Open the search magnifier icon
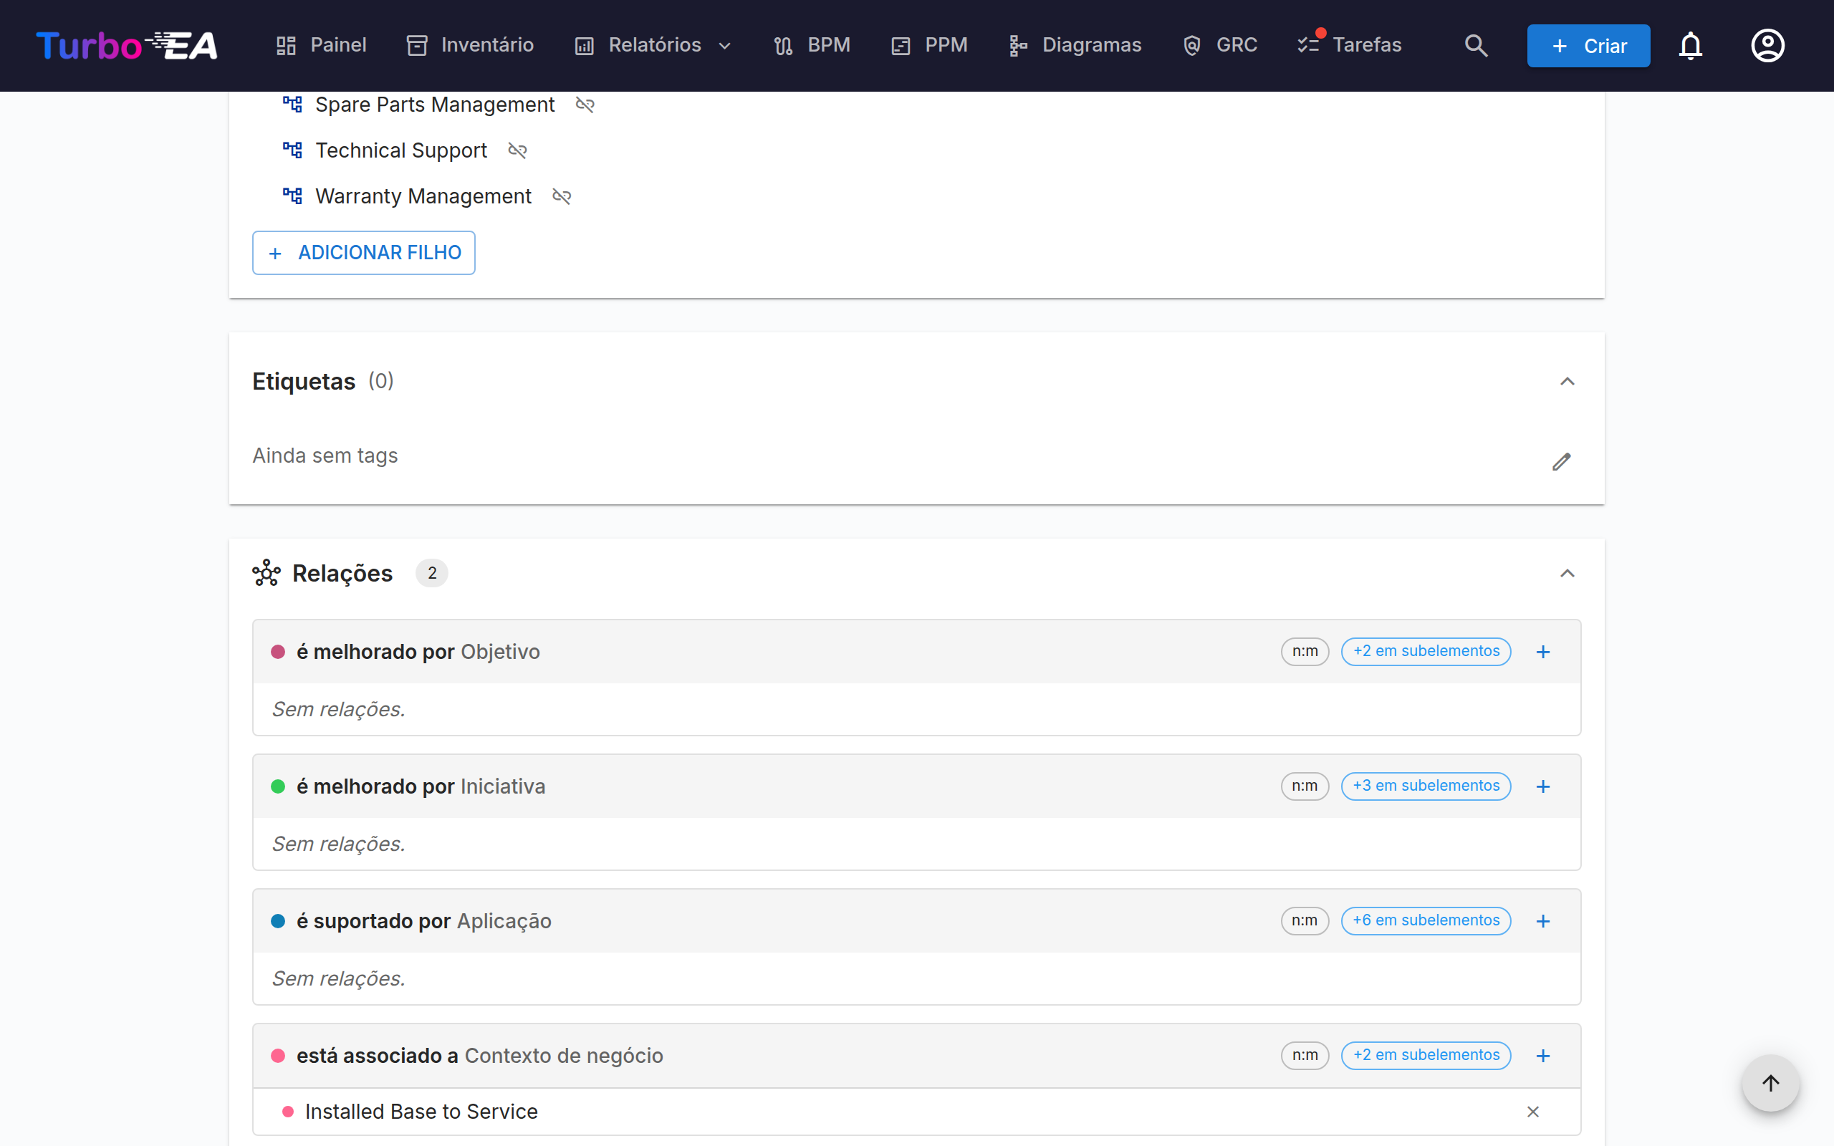This screenshot has width=1834, height=1146. [1476, 45]
